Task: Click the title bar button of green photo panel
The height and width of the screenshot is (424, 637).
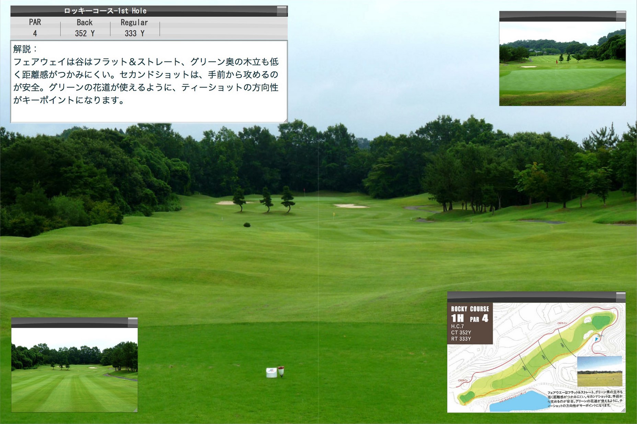Action: pos(621,16)
